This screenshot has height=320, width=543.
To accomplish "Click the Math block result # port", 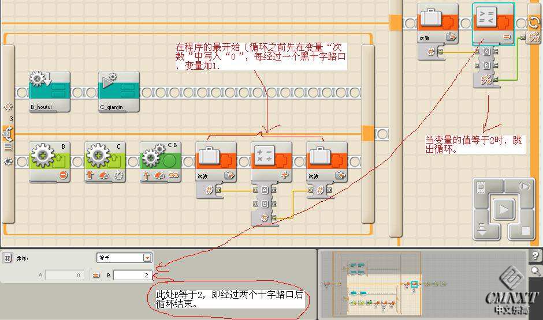I will [x=264, y=218].
